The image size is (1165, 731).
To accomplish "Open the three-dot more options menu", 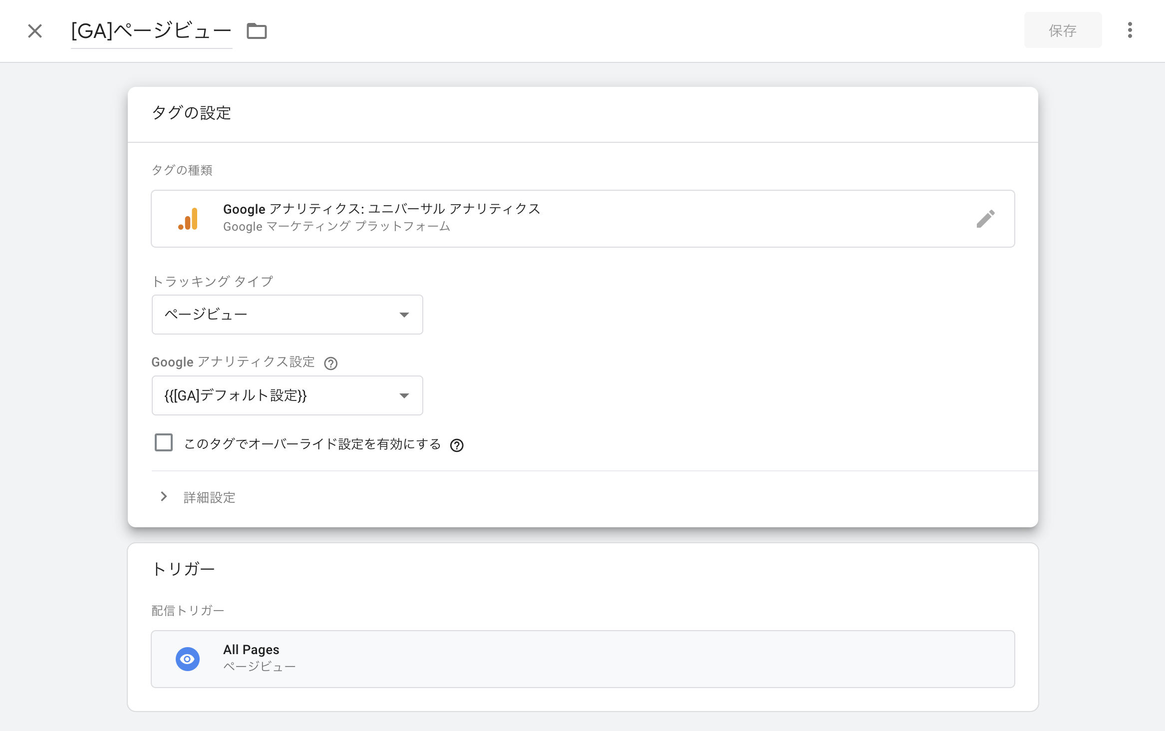I will tap(1130, 30).
